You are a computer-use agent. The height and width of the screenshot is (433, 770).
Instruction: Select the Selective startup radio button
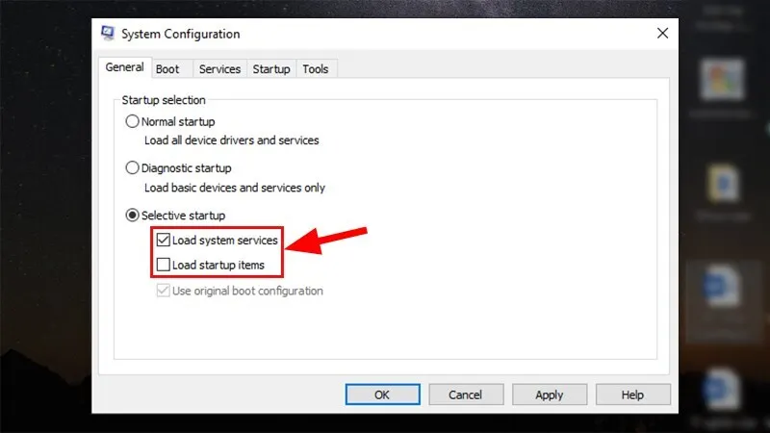tap(132, 215)
